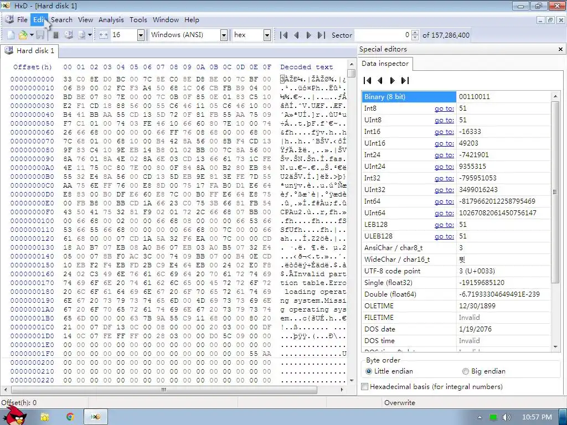Data inspector: jump to last byte
The width and height of the screenshot is (567, 425).
tap(405, 81)
